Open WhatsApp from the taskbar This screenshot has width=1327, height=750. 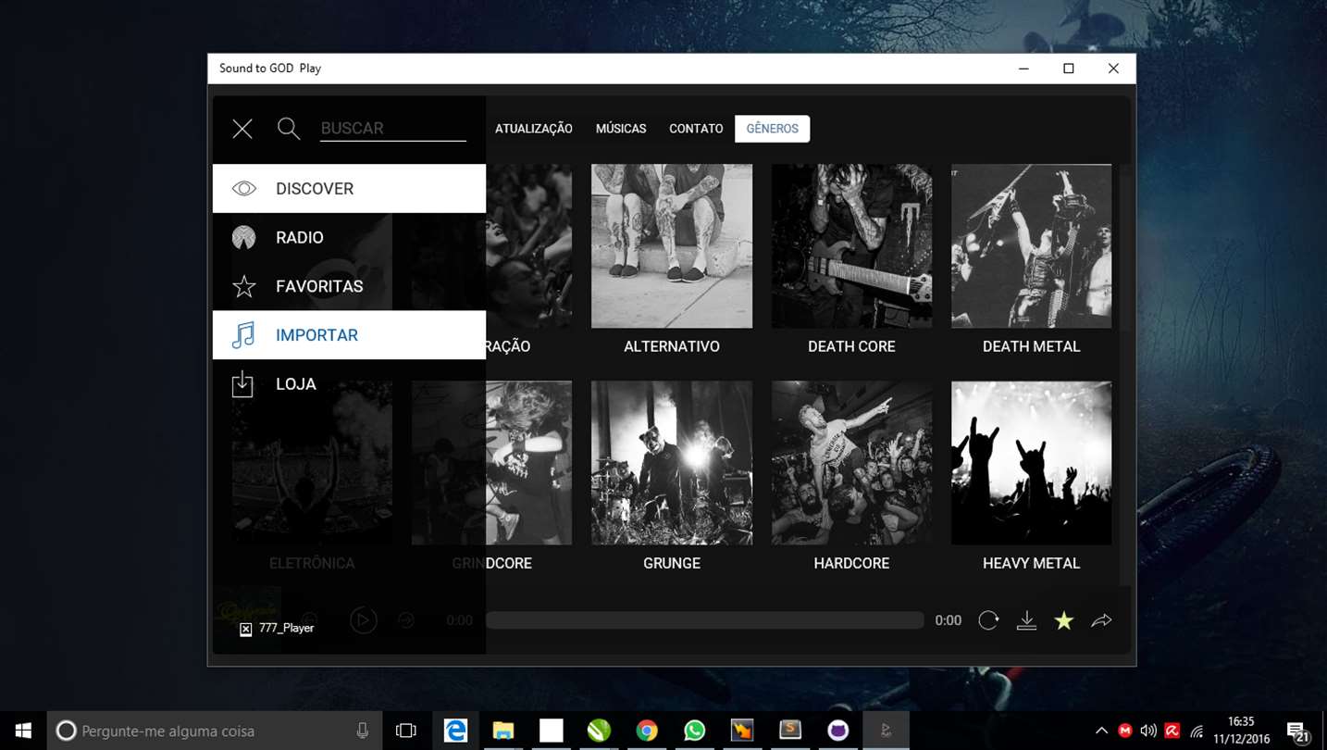[694, 731]
